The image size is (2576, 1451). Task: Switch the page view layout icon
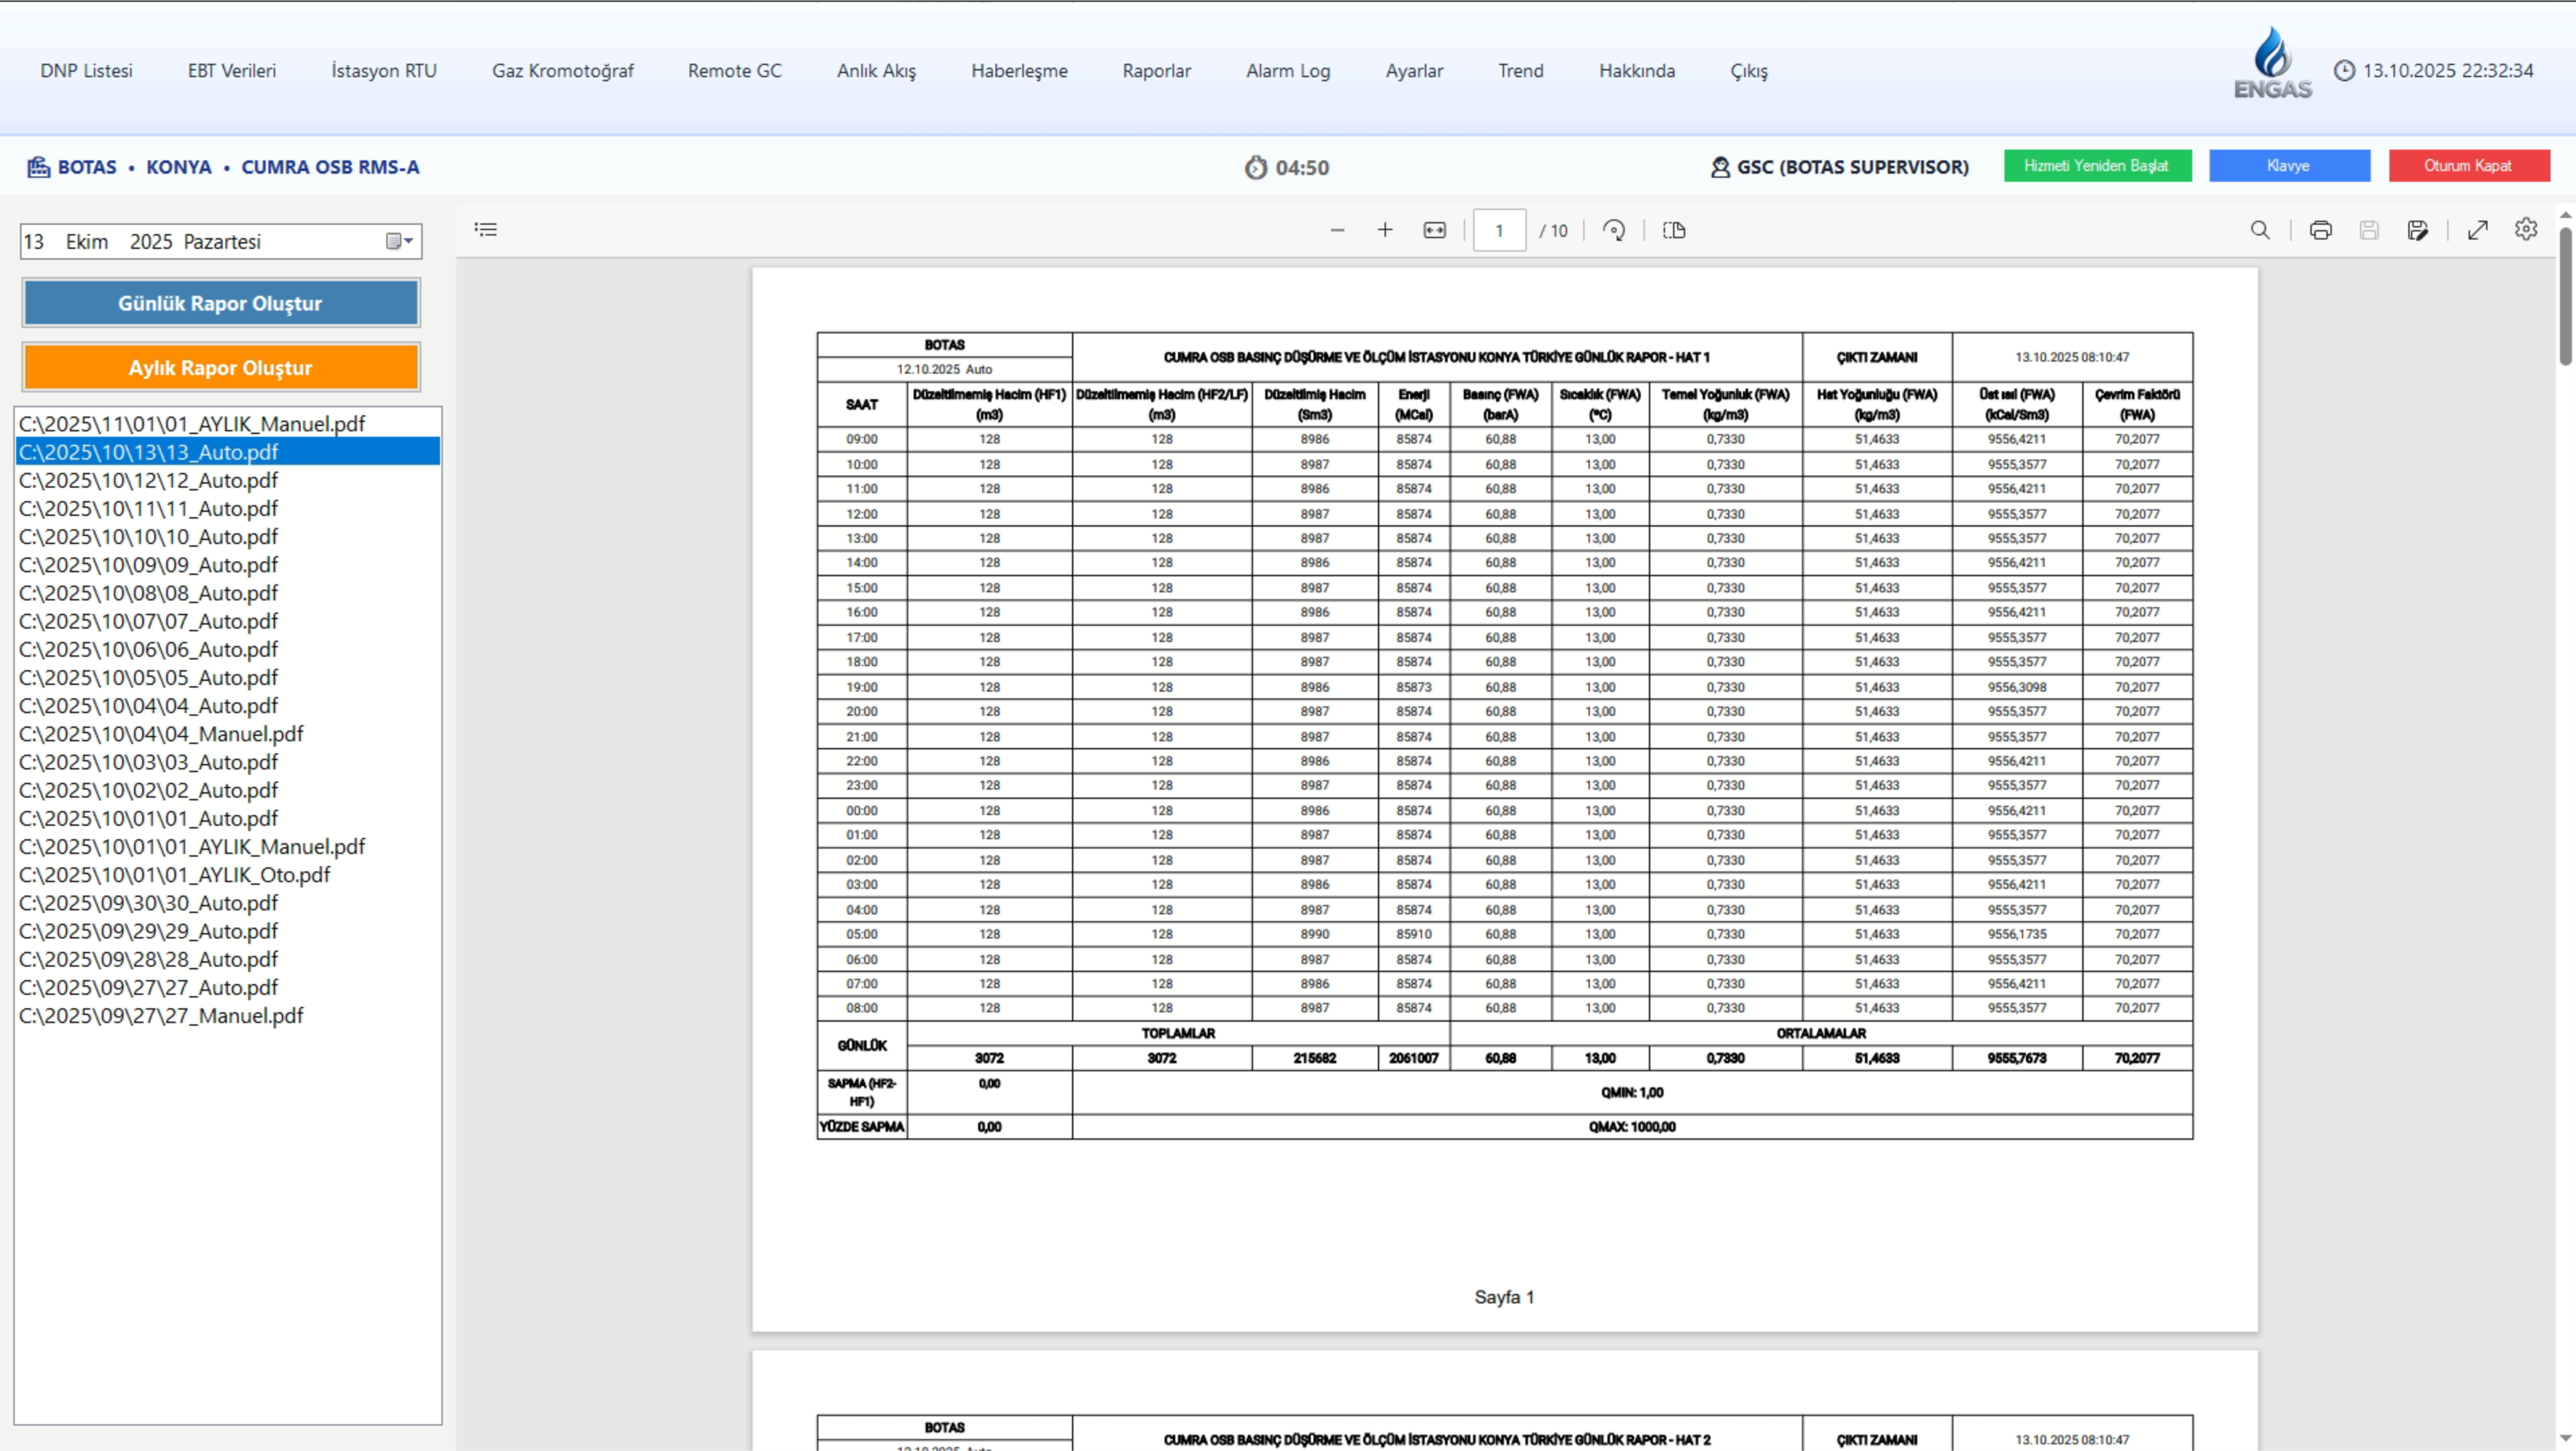pos(1674,230)
